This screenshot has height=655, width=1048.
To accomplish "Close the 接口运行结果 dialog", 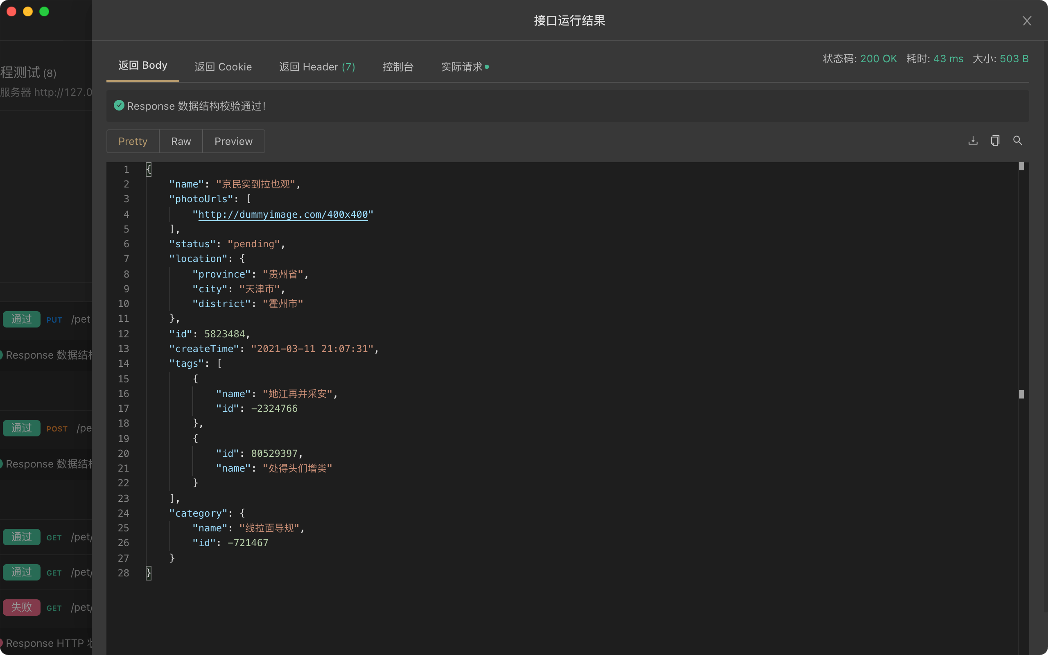I will tap(1027, 21).
